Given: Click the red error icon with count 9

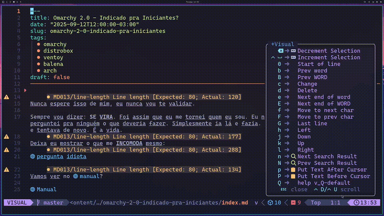Looking at the screenshot, I should (x=293, y=203).
